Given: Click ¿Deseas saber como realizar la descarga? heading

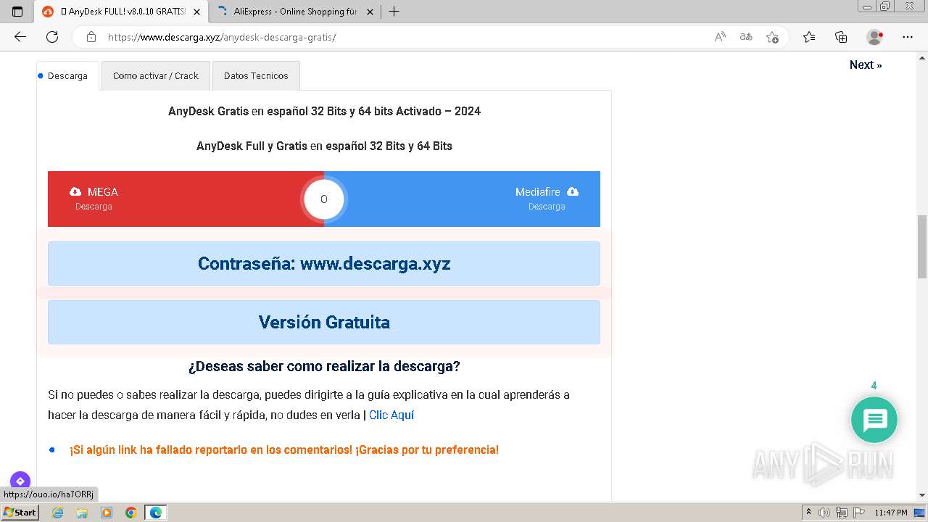Looking at the screenshot, I should point(324,366).
